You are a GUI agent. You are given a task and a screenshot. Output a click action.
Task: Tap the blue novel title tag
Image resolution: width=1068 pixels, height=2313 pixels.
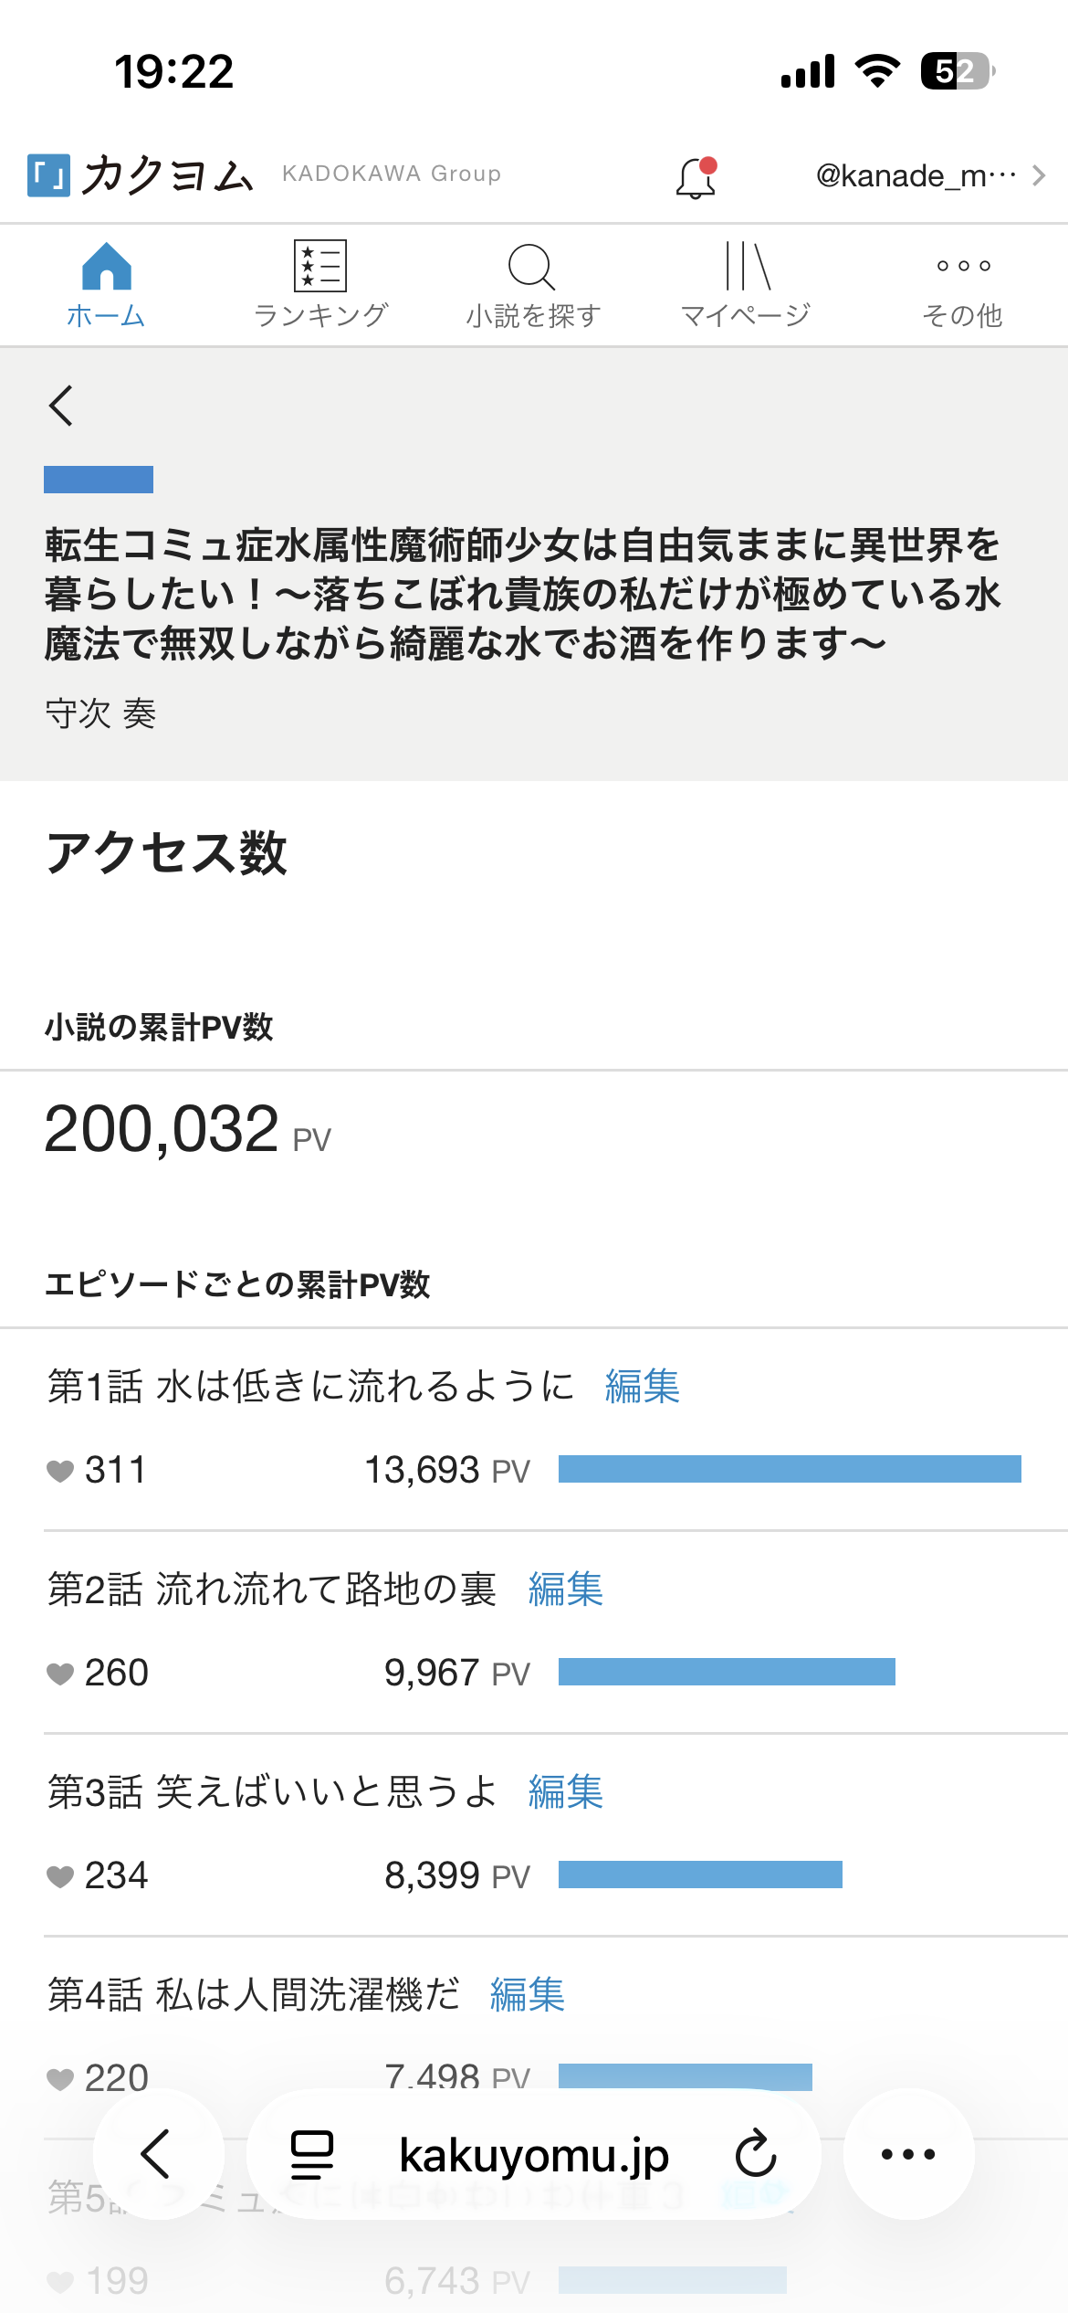tap(99, 480)
